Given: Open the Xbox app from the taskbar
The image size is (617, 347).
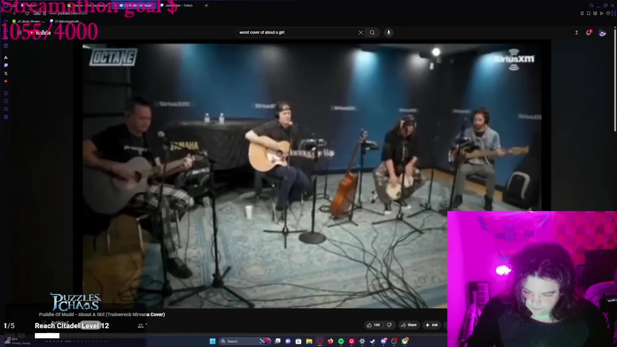Looking at the screenshot, I should 404,341.
